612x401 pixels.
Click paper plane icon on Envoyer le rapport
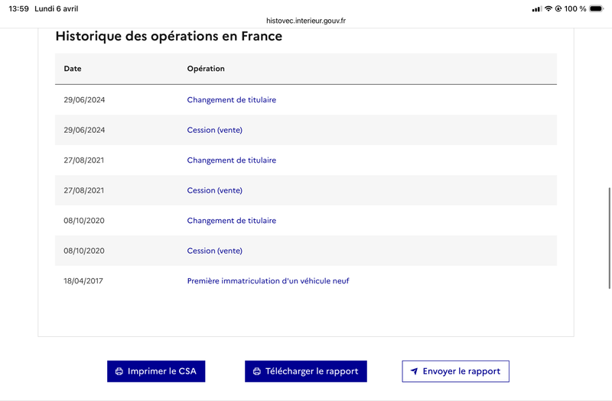click(414, 372)
